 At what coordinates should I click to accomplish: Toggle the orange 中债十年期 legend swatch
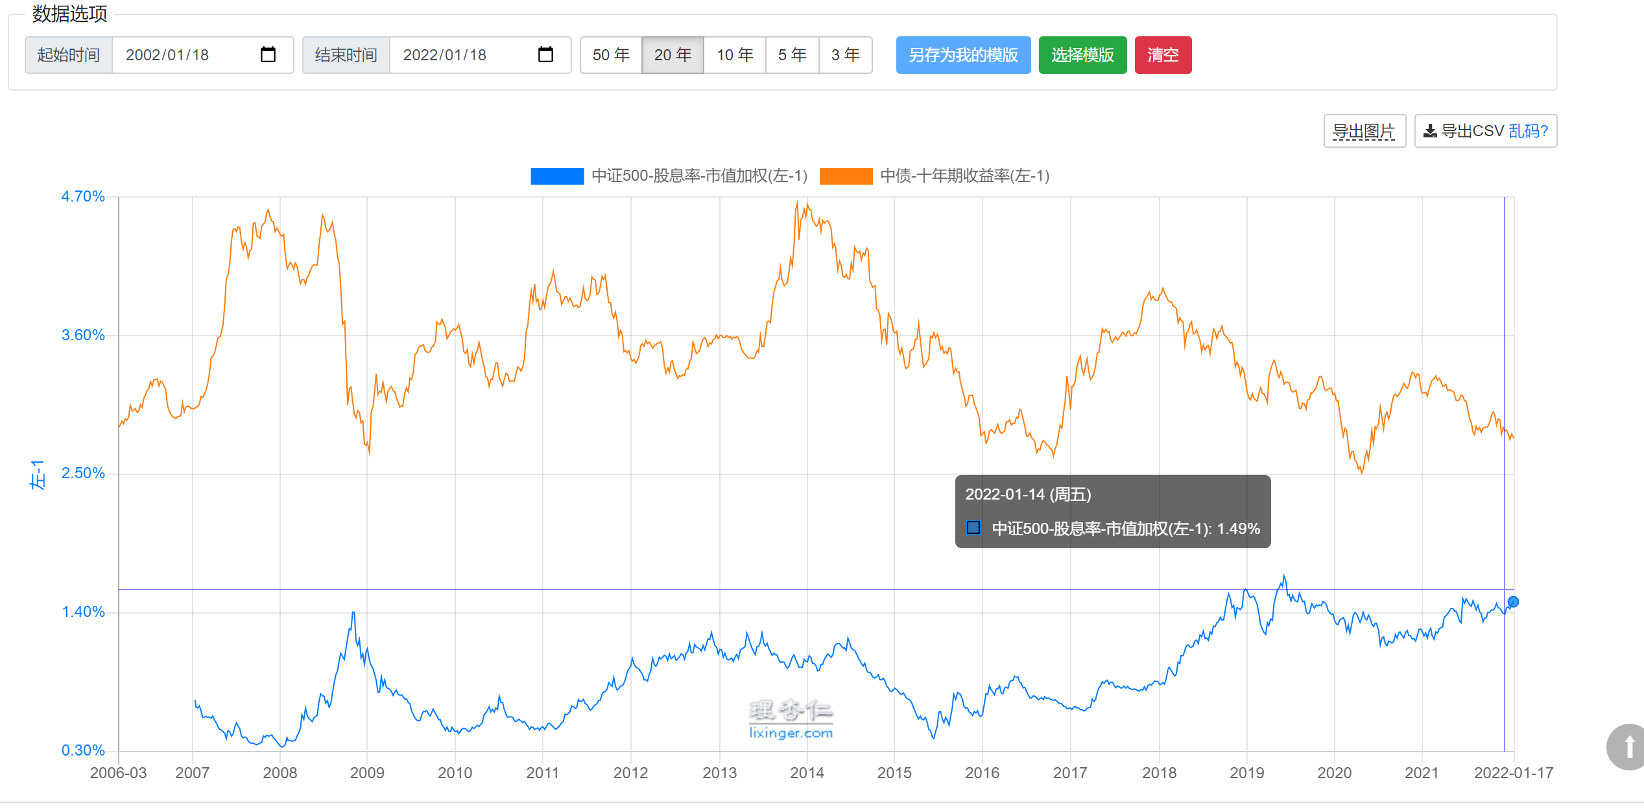[846, 176]
